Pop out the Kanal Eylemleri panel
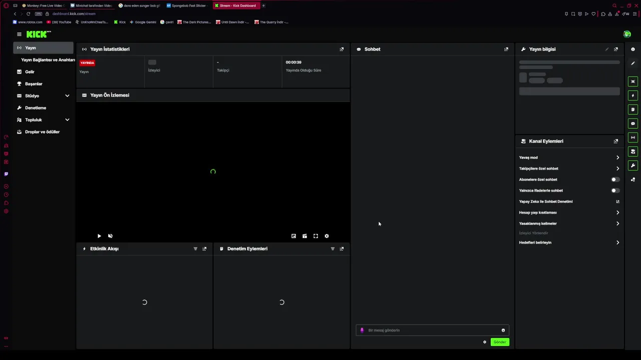Image resolution: width=641 pixels, height=360 pixels. (x=615, y=141)
